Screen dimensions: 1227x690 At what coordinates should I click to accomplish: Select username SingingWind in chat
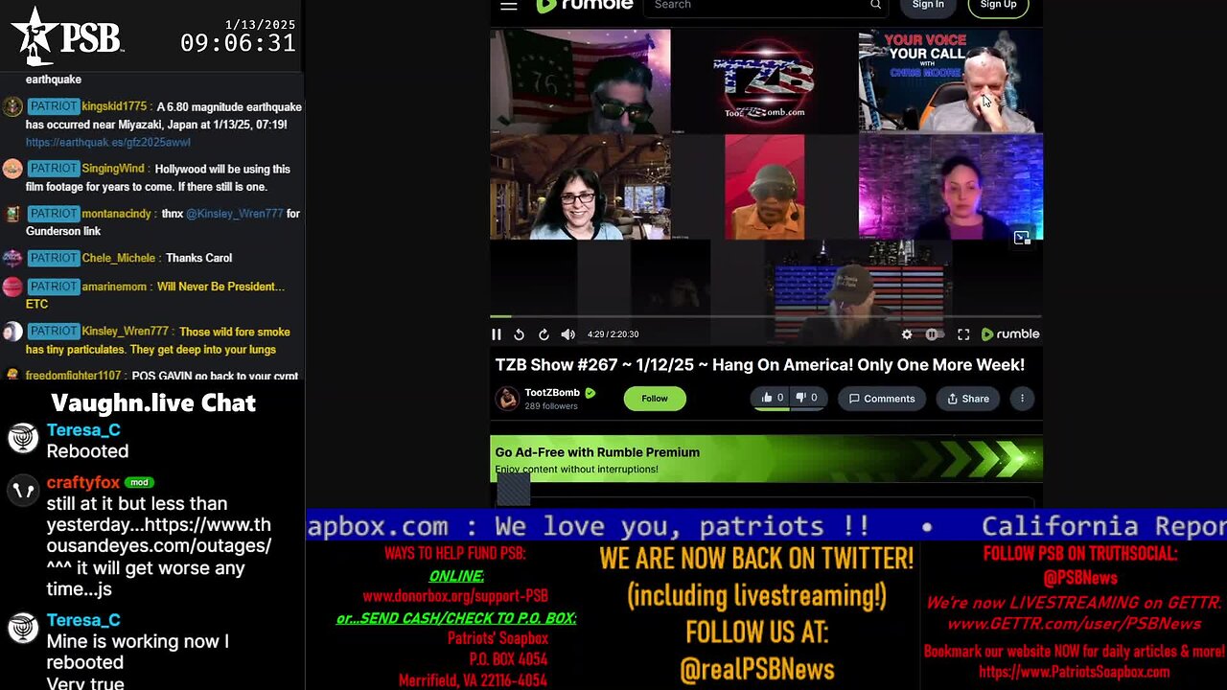tap(113, 169)
